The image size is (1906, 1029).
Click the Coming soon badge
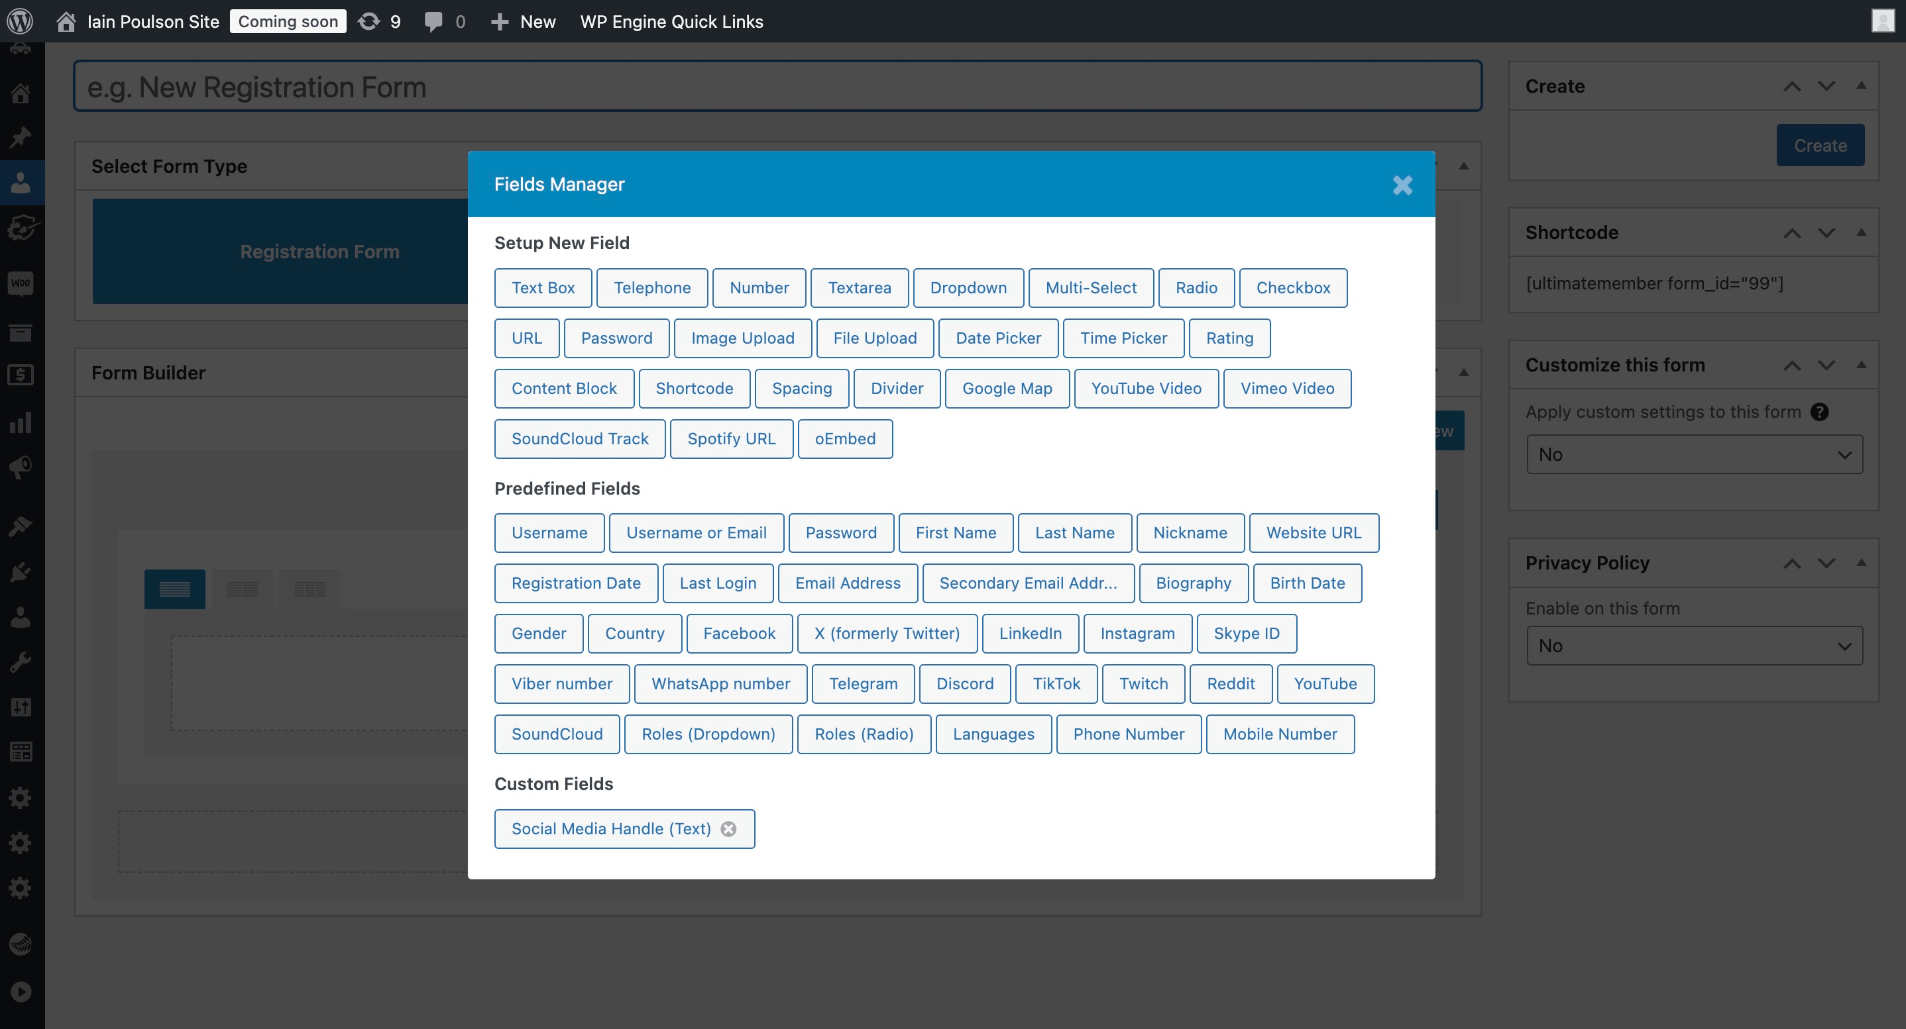[x=288, y=21]
